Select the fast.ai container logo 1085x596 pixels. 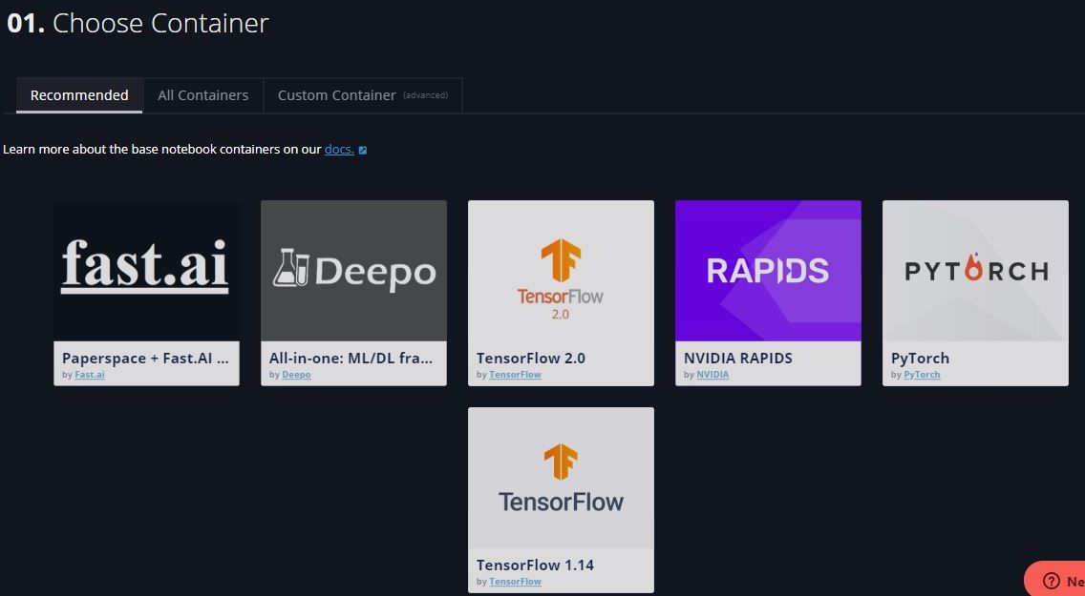click(x=146, y=271)
